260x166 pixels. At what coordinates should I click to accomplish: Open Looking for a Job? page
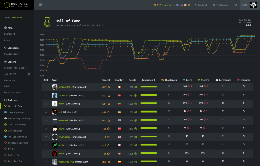pos(15,68)
